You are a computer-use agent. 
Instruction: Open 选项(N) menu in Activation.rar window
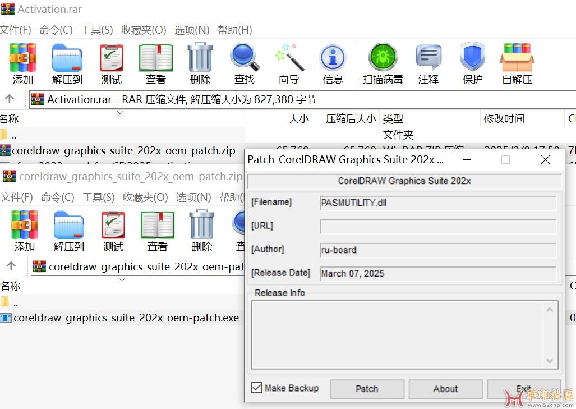(192, 30)
